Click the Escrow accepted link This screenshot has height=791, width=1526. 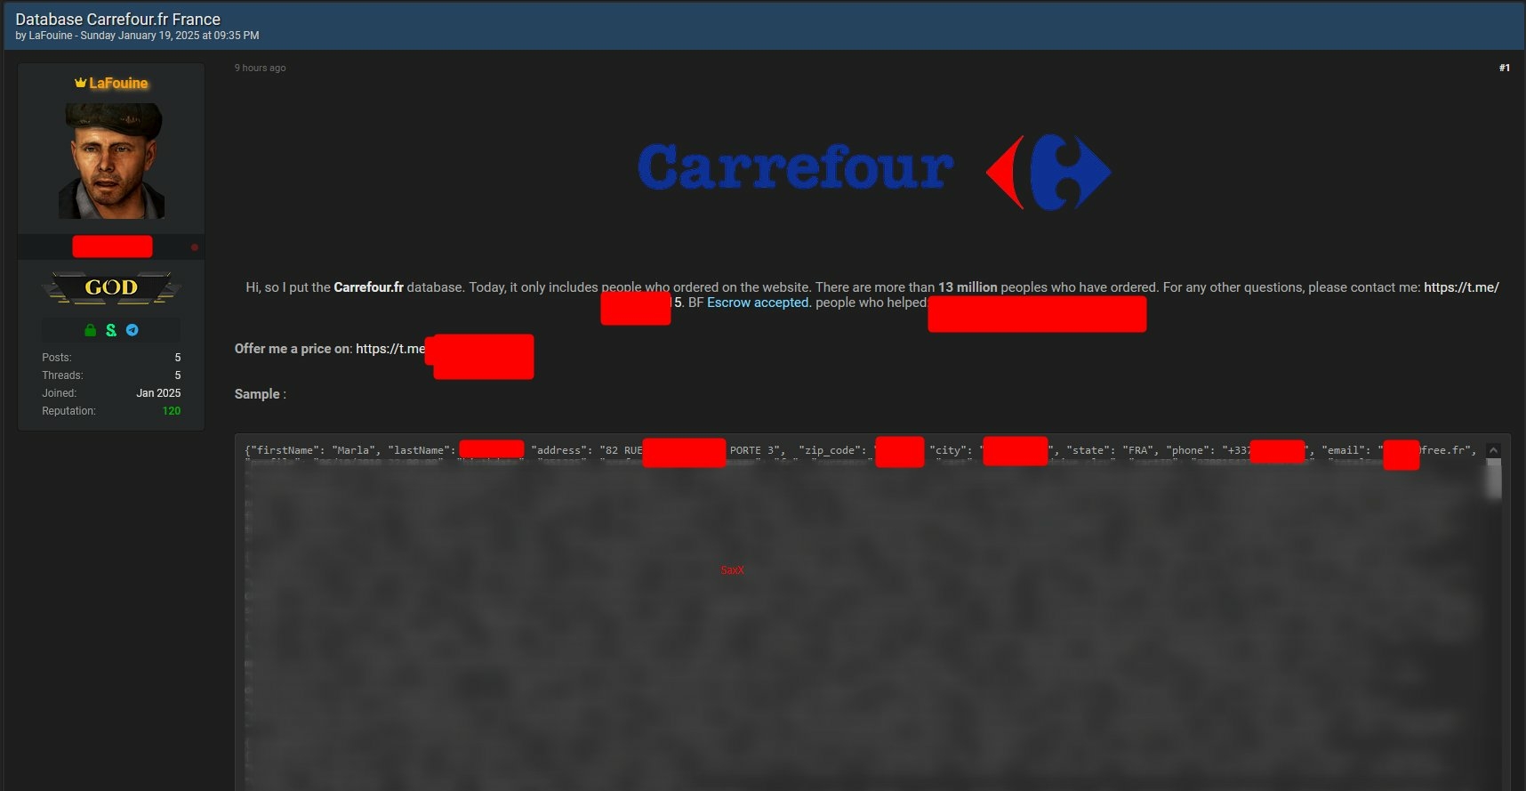758,303
